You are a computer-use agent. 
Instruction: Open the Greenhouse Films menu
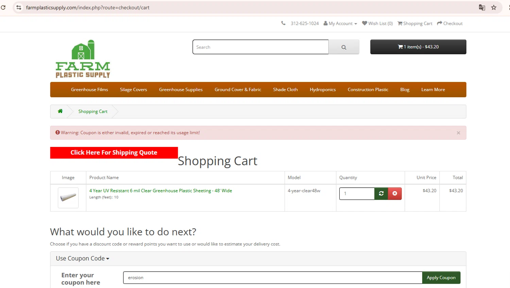pyautogui.click(x=89, y=90)
